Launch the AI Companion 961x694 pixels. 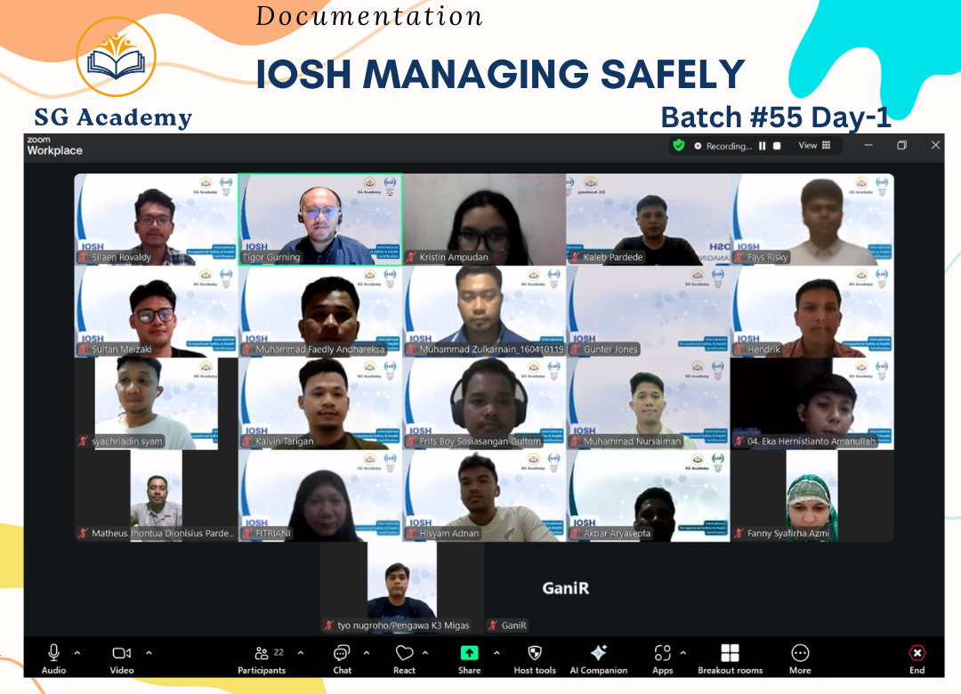[x=598, y=658]
